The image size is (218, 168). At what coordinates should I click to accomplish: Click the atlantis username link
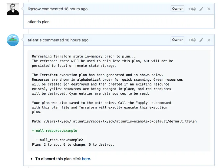[35, 40]
